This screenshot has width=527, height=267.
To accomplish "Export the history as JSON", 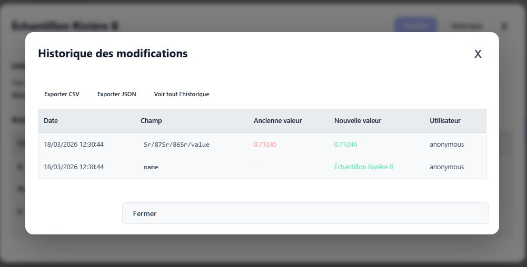I will pyautogui.click(x=116, y=94).
